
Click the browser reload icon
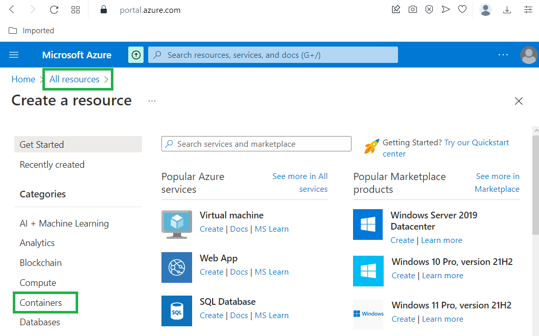click(54, 10)
